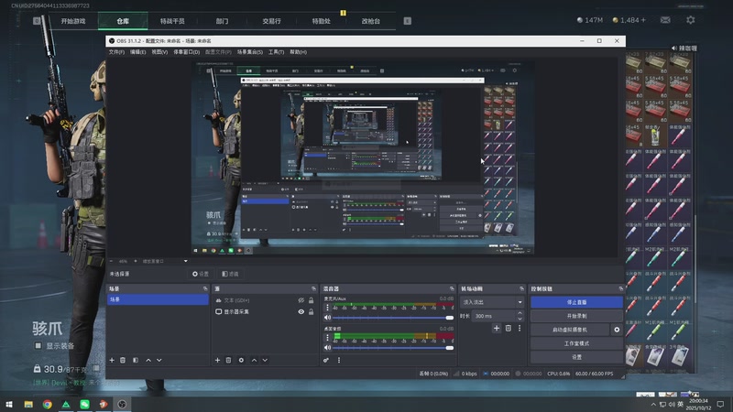Viewport: 733px width, 412px height.
Task: Open OBS icon in Windows taskbar
Action: [122, 404]
